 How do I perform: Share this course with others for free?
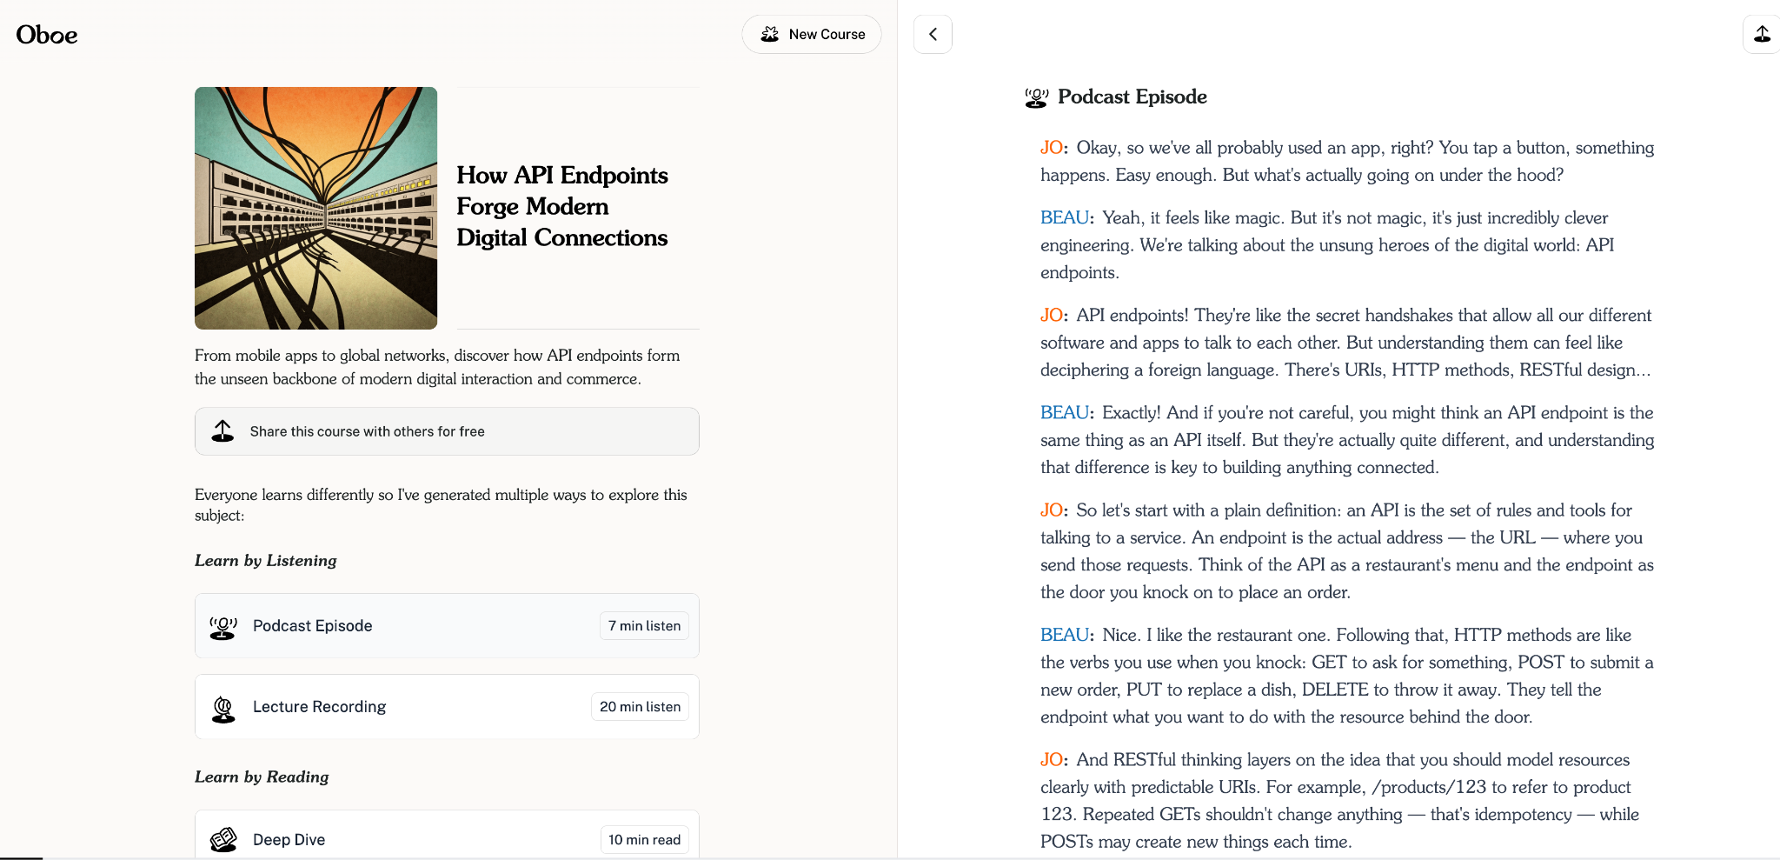[x=447, y=431]
